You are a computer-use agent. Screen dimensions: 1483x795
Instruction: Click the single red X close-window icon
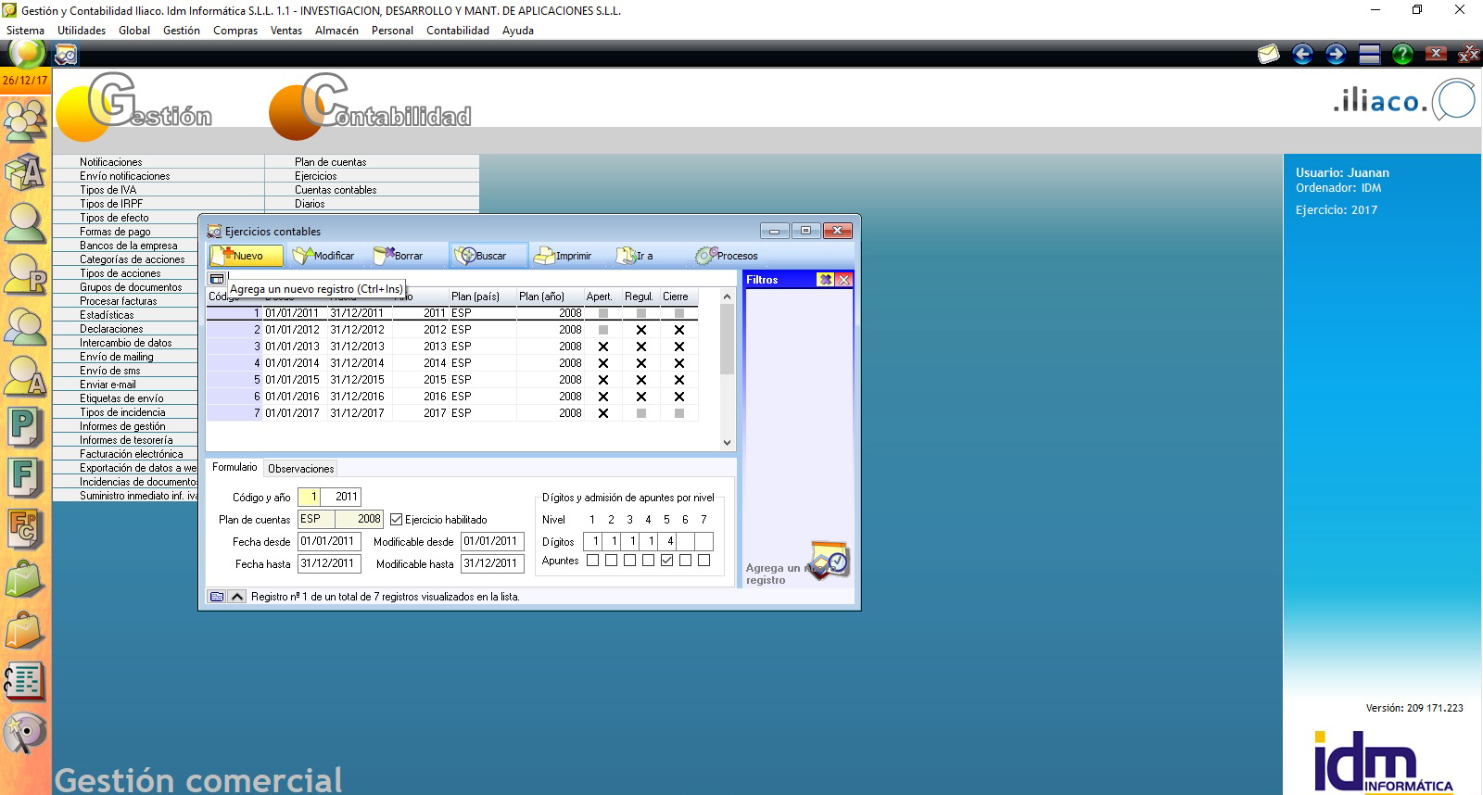(x=1436, y=53)
